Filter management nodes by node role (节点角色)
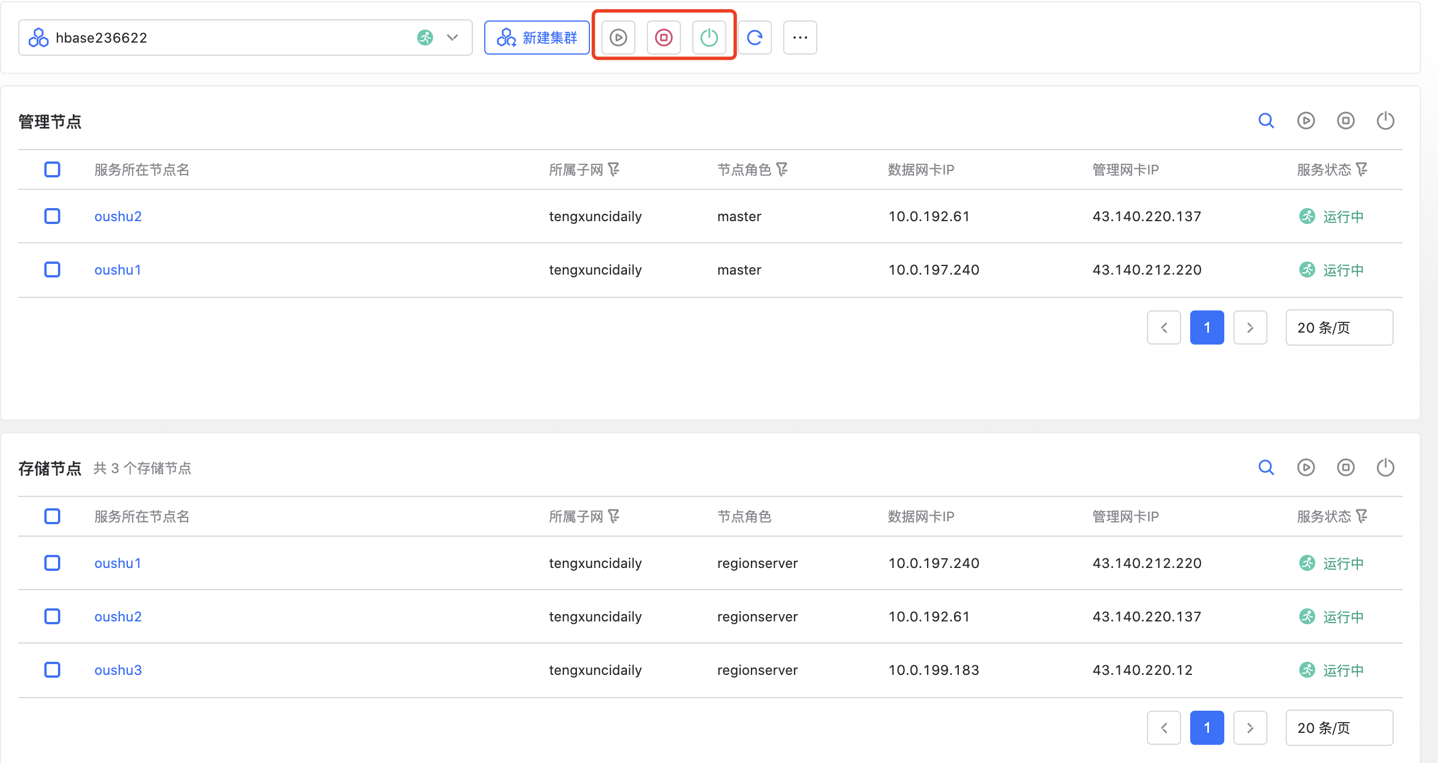1438x763 pixels. pyautogui.click(x=782, y=169)
